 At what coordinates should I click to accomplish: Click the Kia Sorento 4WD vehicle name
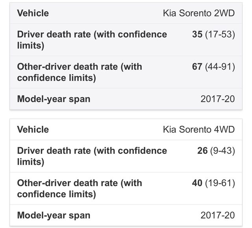pos(198,129)
